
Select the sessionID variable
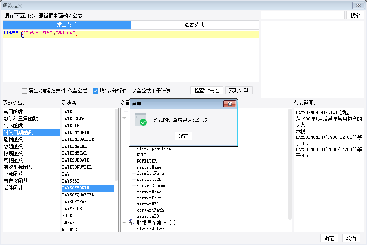point(148,216)
